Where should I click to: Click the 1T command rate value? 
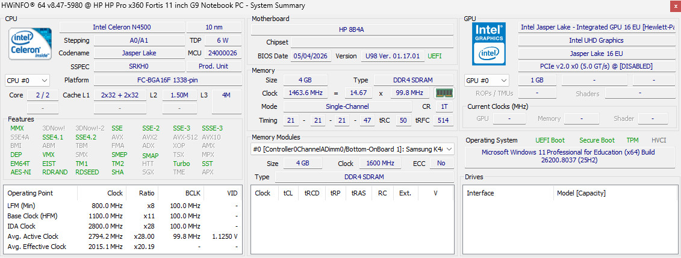coord(444,106)
